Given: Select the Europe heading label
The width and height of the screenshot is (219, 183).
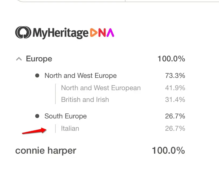Looking at the screenshot, I should 39,59.
